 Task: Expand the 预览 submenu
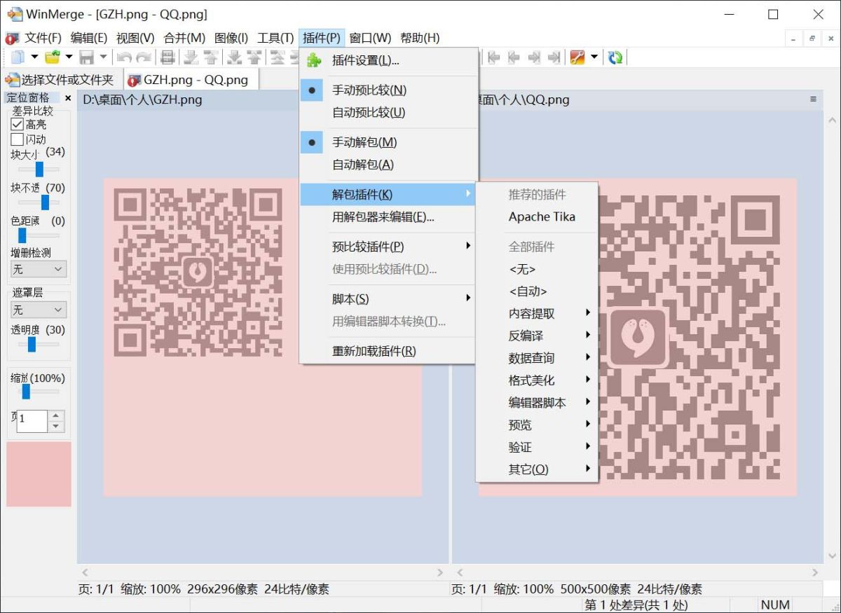pyautogui.click(x=537, y=425)
